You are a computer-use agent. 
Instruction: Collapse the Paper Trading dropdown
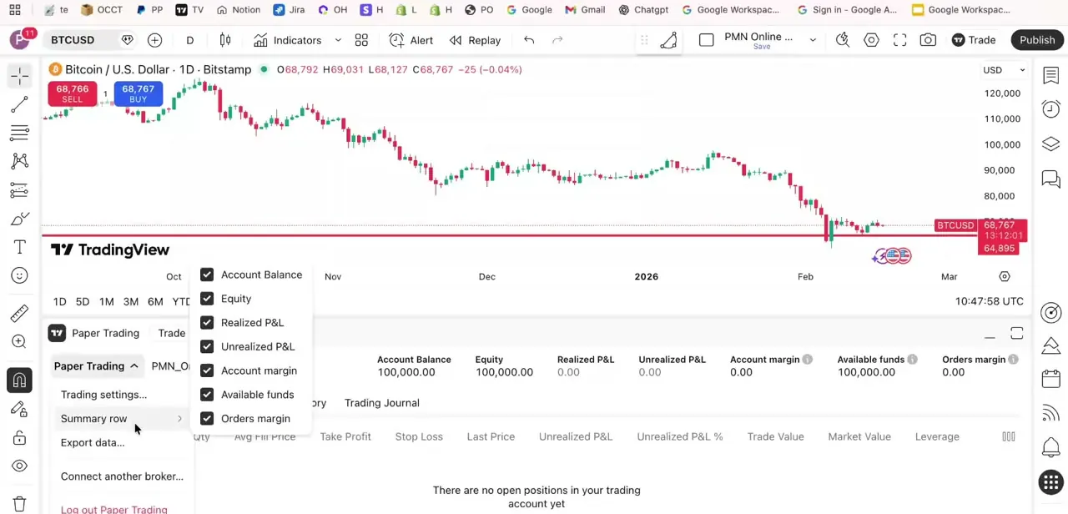point(96,366)
